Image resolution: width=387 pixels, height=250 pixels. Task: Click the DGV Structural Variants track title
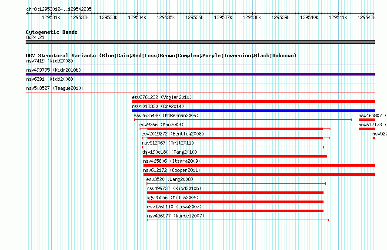click(x=161, y=56)
